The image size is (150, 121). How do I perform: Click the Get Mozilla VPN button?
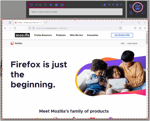click(122, 35)
